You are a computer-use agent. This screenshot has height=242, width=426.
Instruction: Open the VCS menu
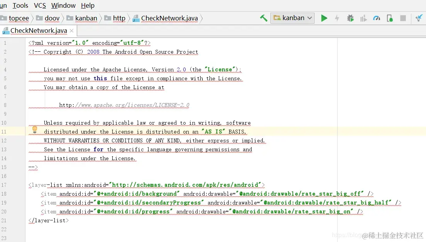(x=40, y=5)
